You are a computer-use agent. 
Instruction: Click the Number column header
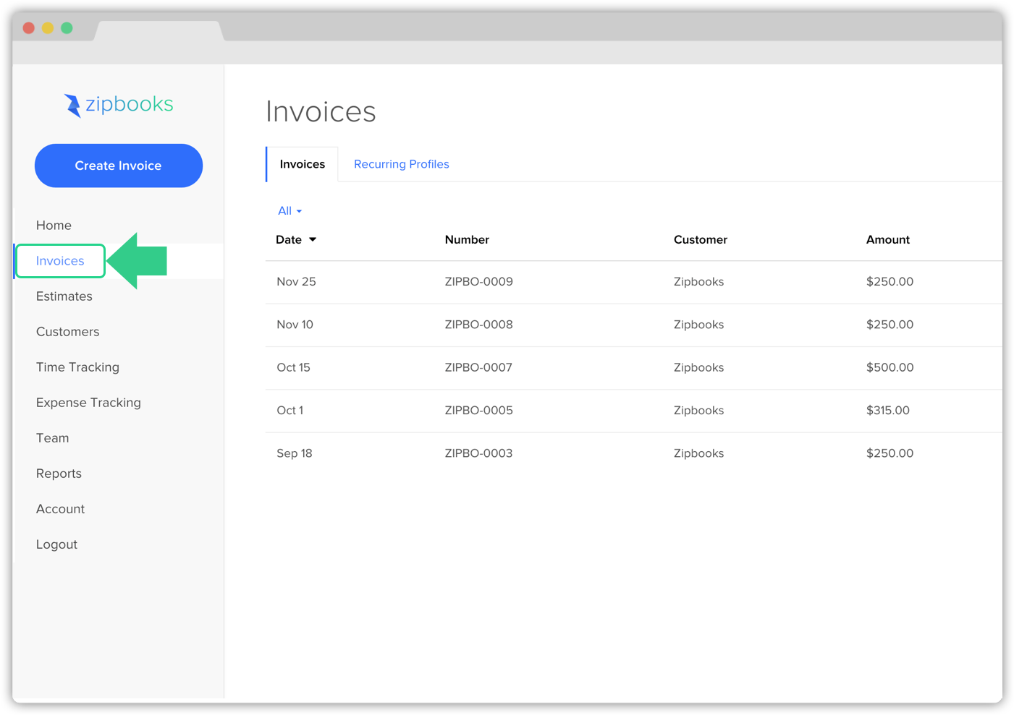(x=467, y=239)
